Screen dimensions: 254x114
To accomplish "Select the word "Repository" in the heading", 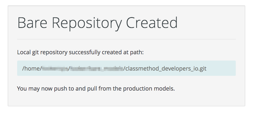I will coord(87,23).
